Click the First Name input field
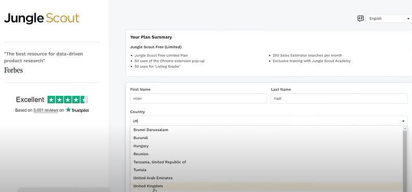Screen dimensions: 412x192 (198, 99)
